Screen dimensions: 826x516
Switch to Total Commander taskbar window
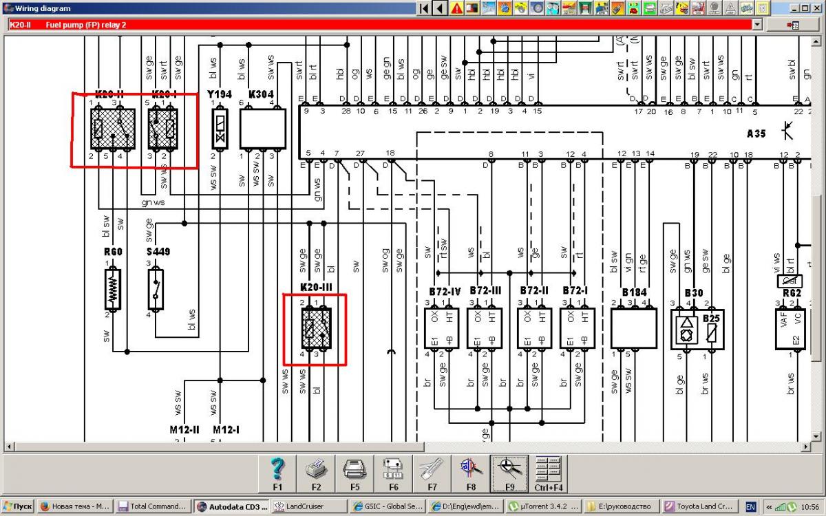click(153, 506)
